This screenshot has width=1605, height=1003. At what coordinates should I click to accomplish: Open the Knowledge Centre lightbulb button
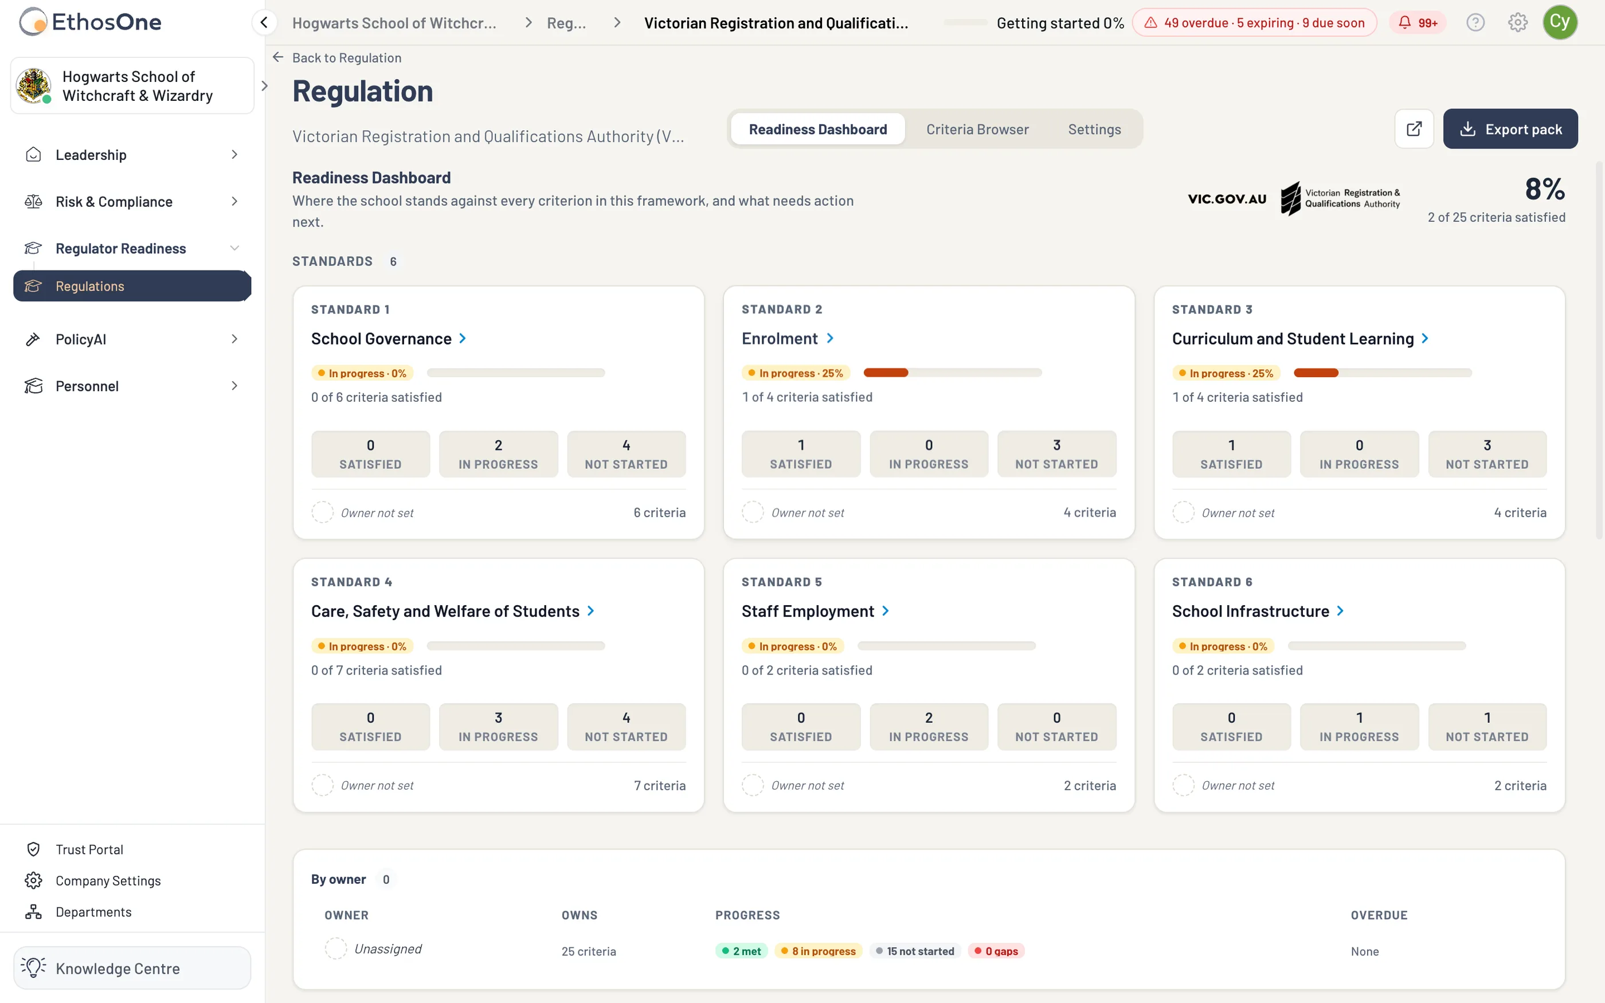tap(132, 968)
